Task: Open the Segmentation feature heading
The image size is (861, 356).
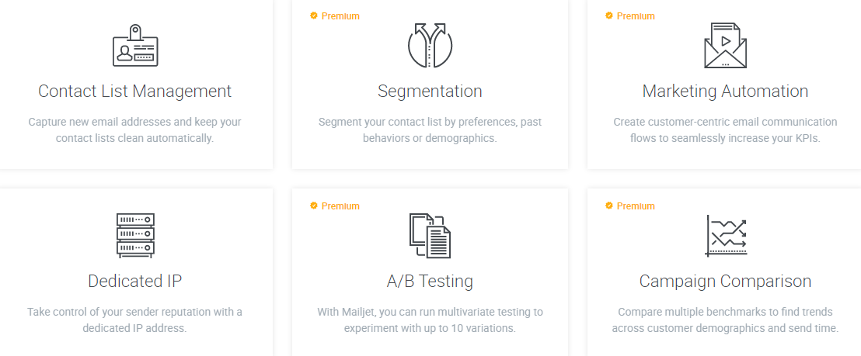Action: (x=430, y=91)
